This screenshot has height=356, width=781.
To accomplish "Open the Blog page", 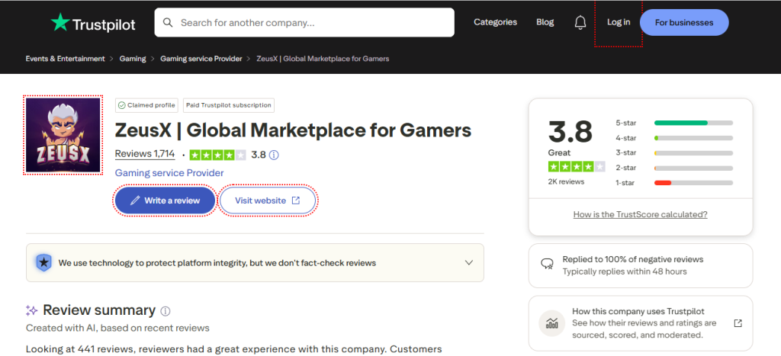I will 545,22.
